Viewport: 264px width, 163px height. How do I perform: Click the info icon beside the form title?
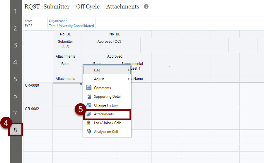coord(146,7)
